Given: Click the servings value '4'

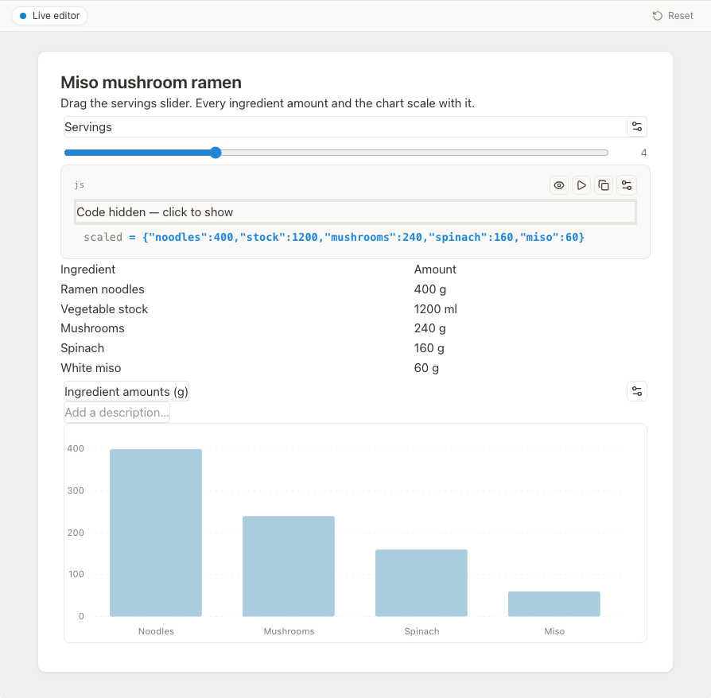Looking at the screenshot, I should click(643, 153).
